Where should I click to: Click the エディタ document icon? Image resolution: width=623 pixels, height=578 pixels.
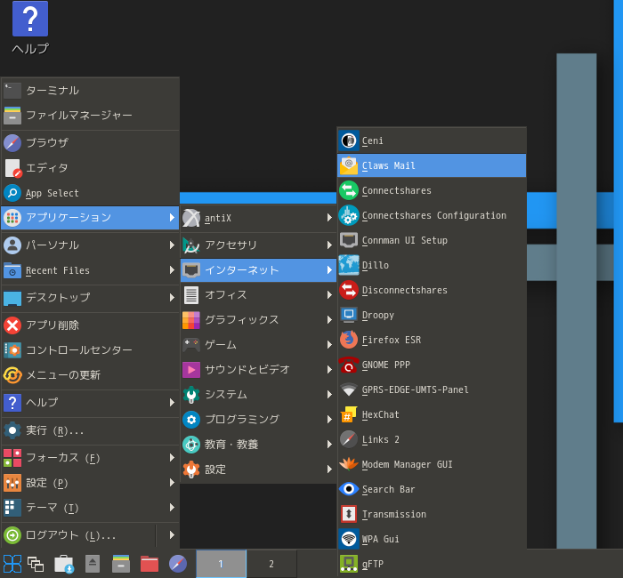click(x=13, y=168)
